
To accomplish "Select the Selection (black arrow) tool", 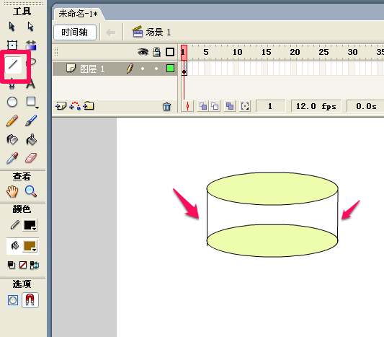I will coord(12,27).
